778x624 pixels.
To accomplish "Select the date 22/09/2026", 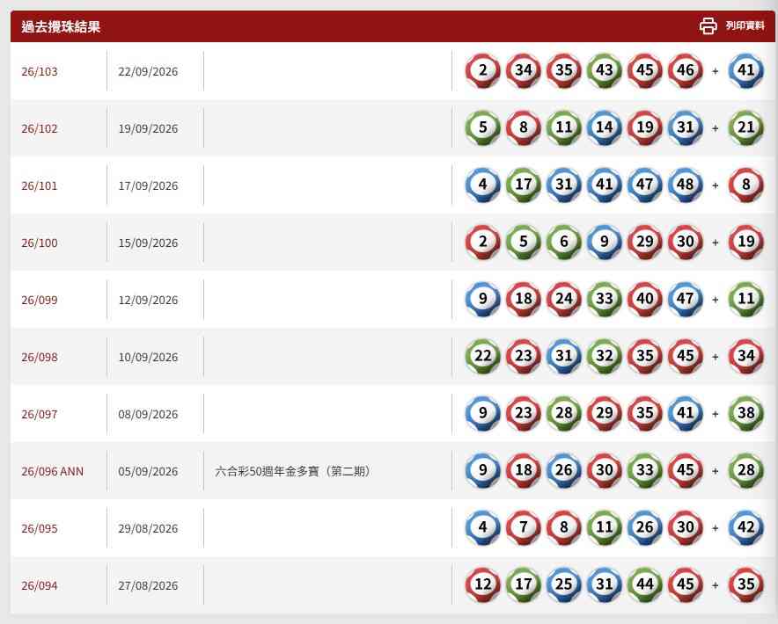I will click(x=148, y=71).
